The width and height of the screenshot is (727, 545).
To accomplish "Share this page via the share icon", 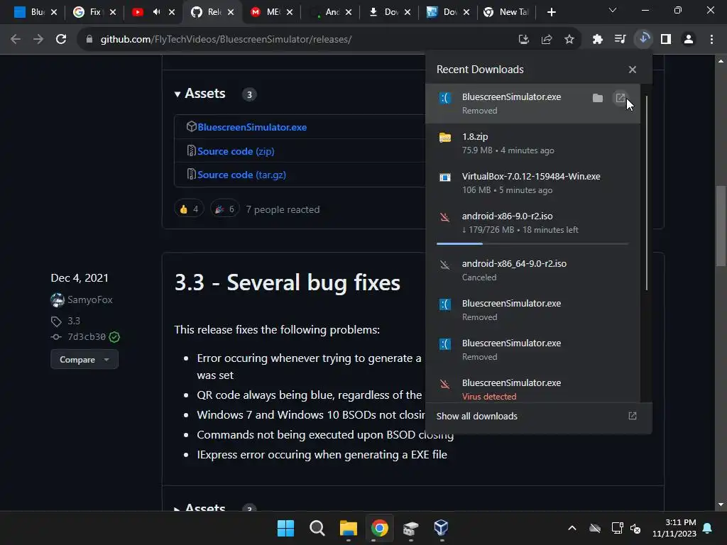I will coord(546,40).
